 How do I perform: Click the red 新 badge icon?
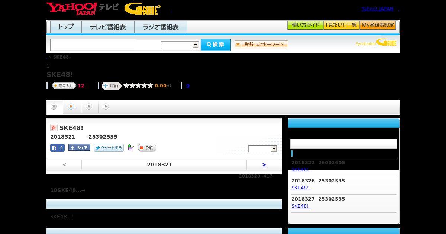click(54, 128)
